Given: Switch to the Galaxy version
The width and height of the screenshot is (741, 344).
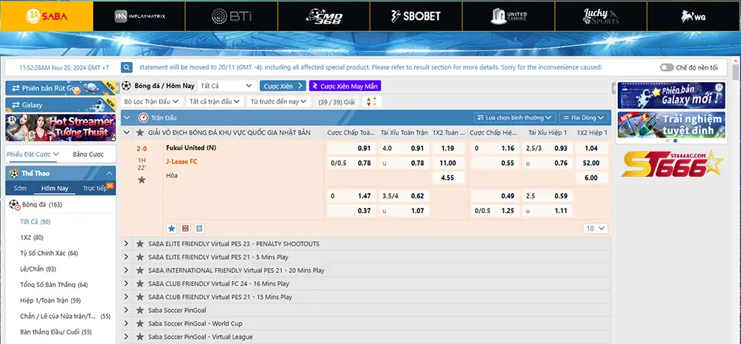Looking at the screenshot, I should pos(61,105).
